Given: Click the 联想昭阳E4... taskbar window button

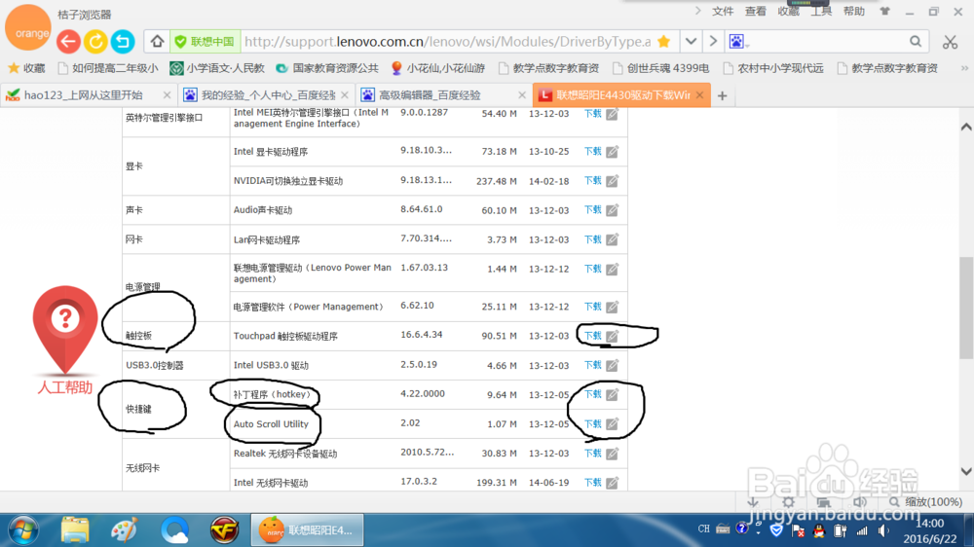Looking at the screenshot, I should coord(308,530).
